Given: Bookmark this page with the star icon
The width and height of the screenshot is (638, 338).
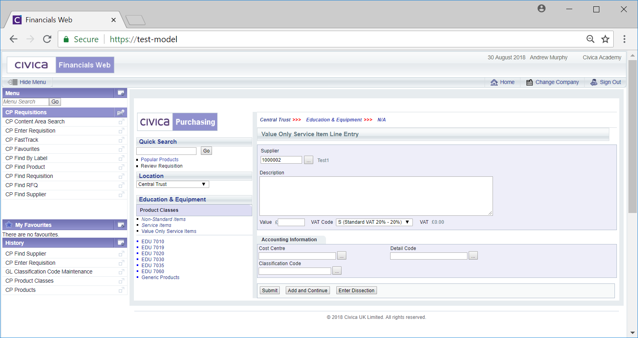Looking at the screenshot, I should (605, 39).
